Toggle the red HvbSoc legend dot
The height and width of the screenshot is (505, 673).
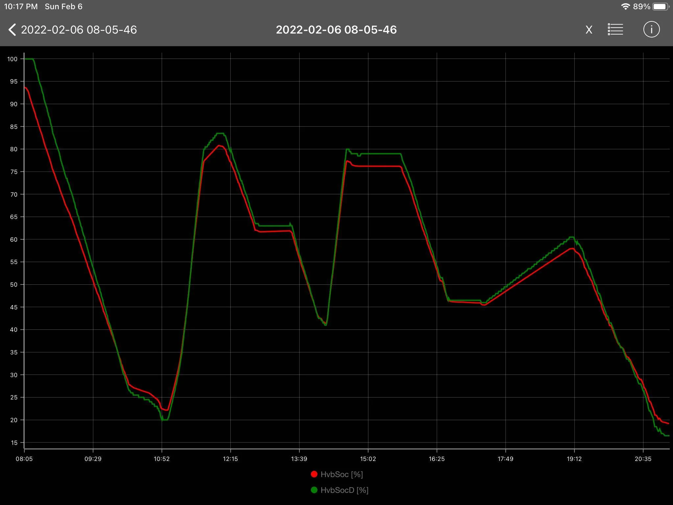tap(314, 474)
